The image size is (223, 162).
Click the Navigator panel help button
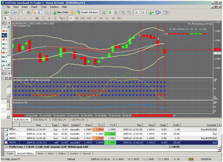[6, 78]
